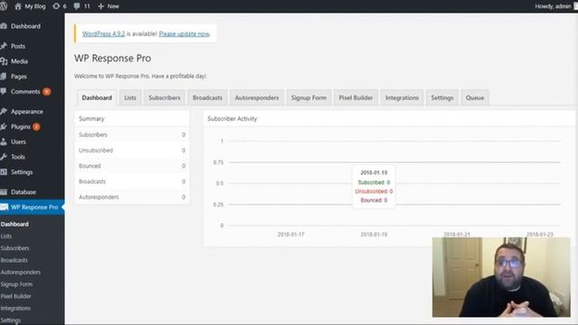Open the updates icon showing 6

(x=56, y=6)
